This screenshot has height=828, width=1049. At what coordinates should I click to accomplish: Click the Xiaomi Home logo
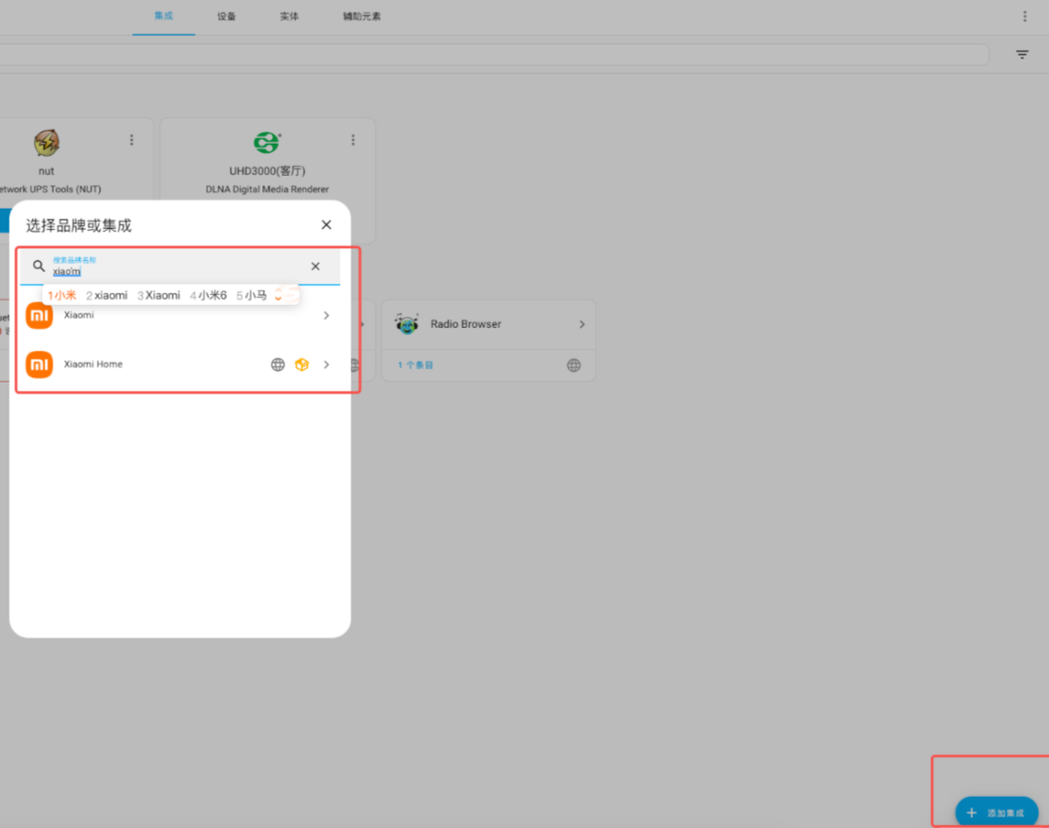coord(39,365)
